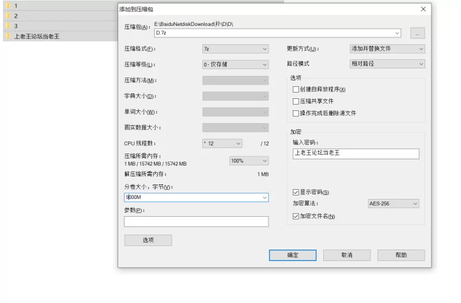The width and height of the screenshot is (461, 303).
Task: Open the 压缩等级 0-仅存储 dropdown
Action: point(235,64)
